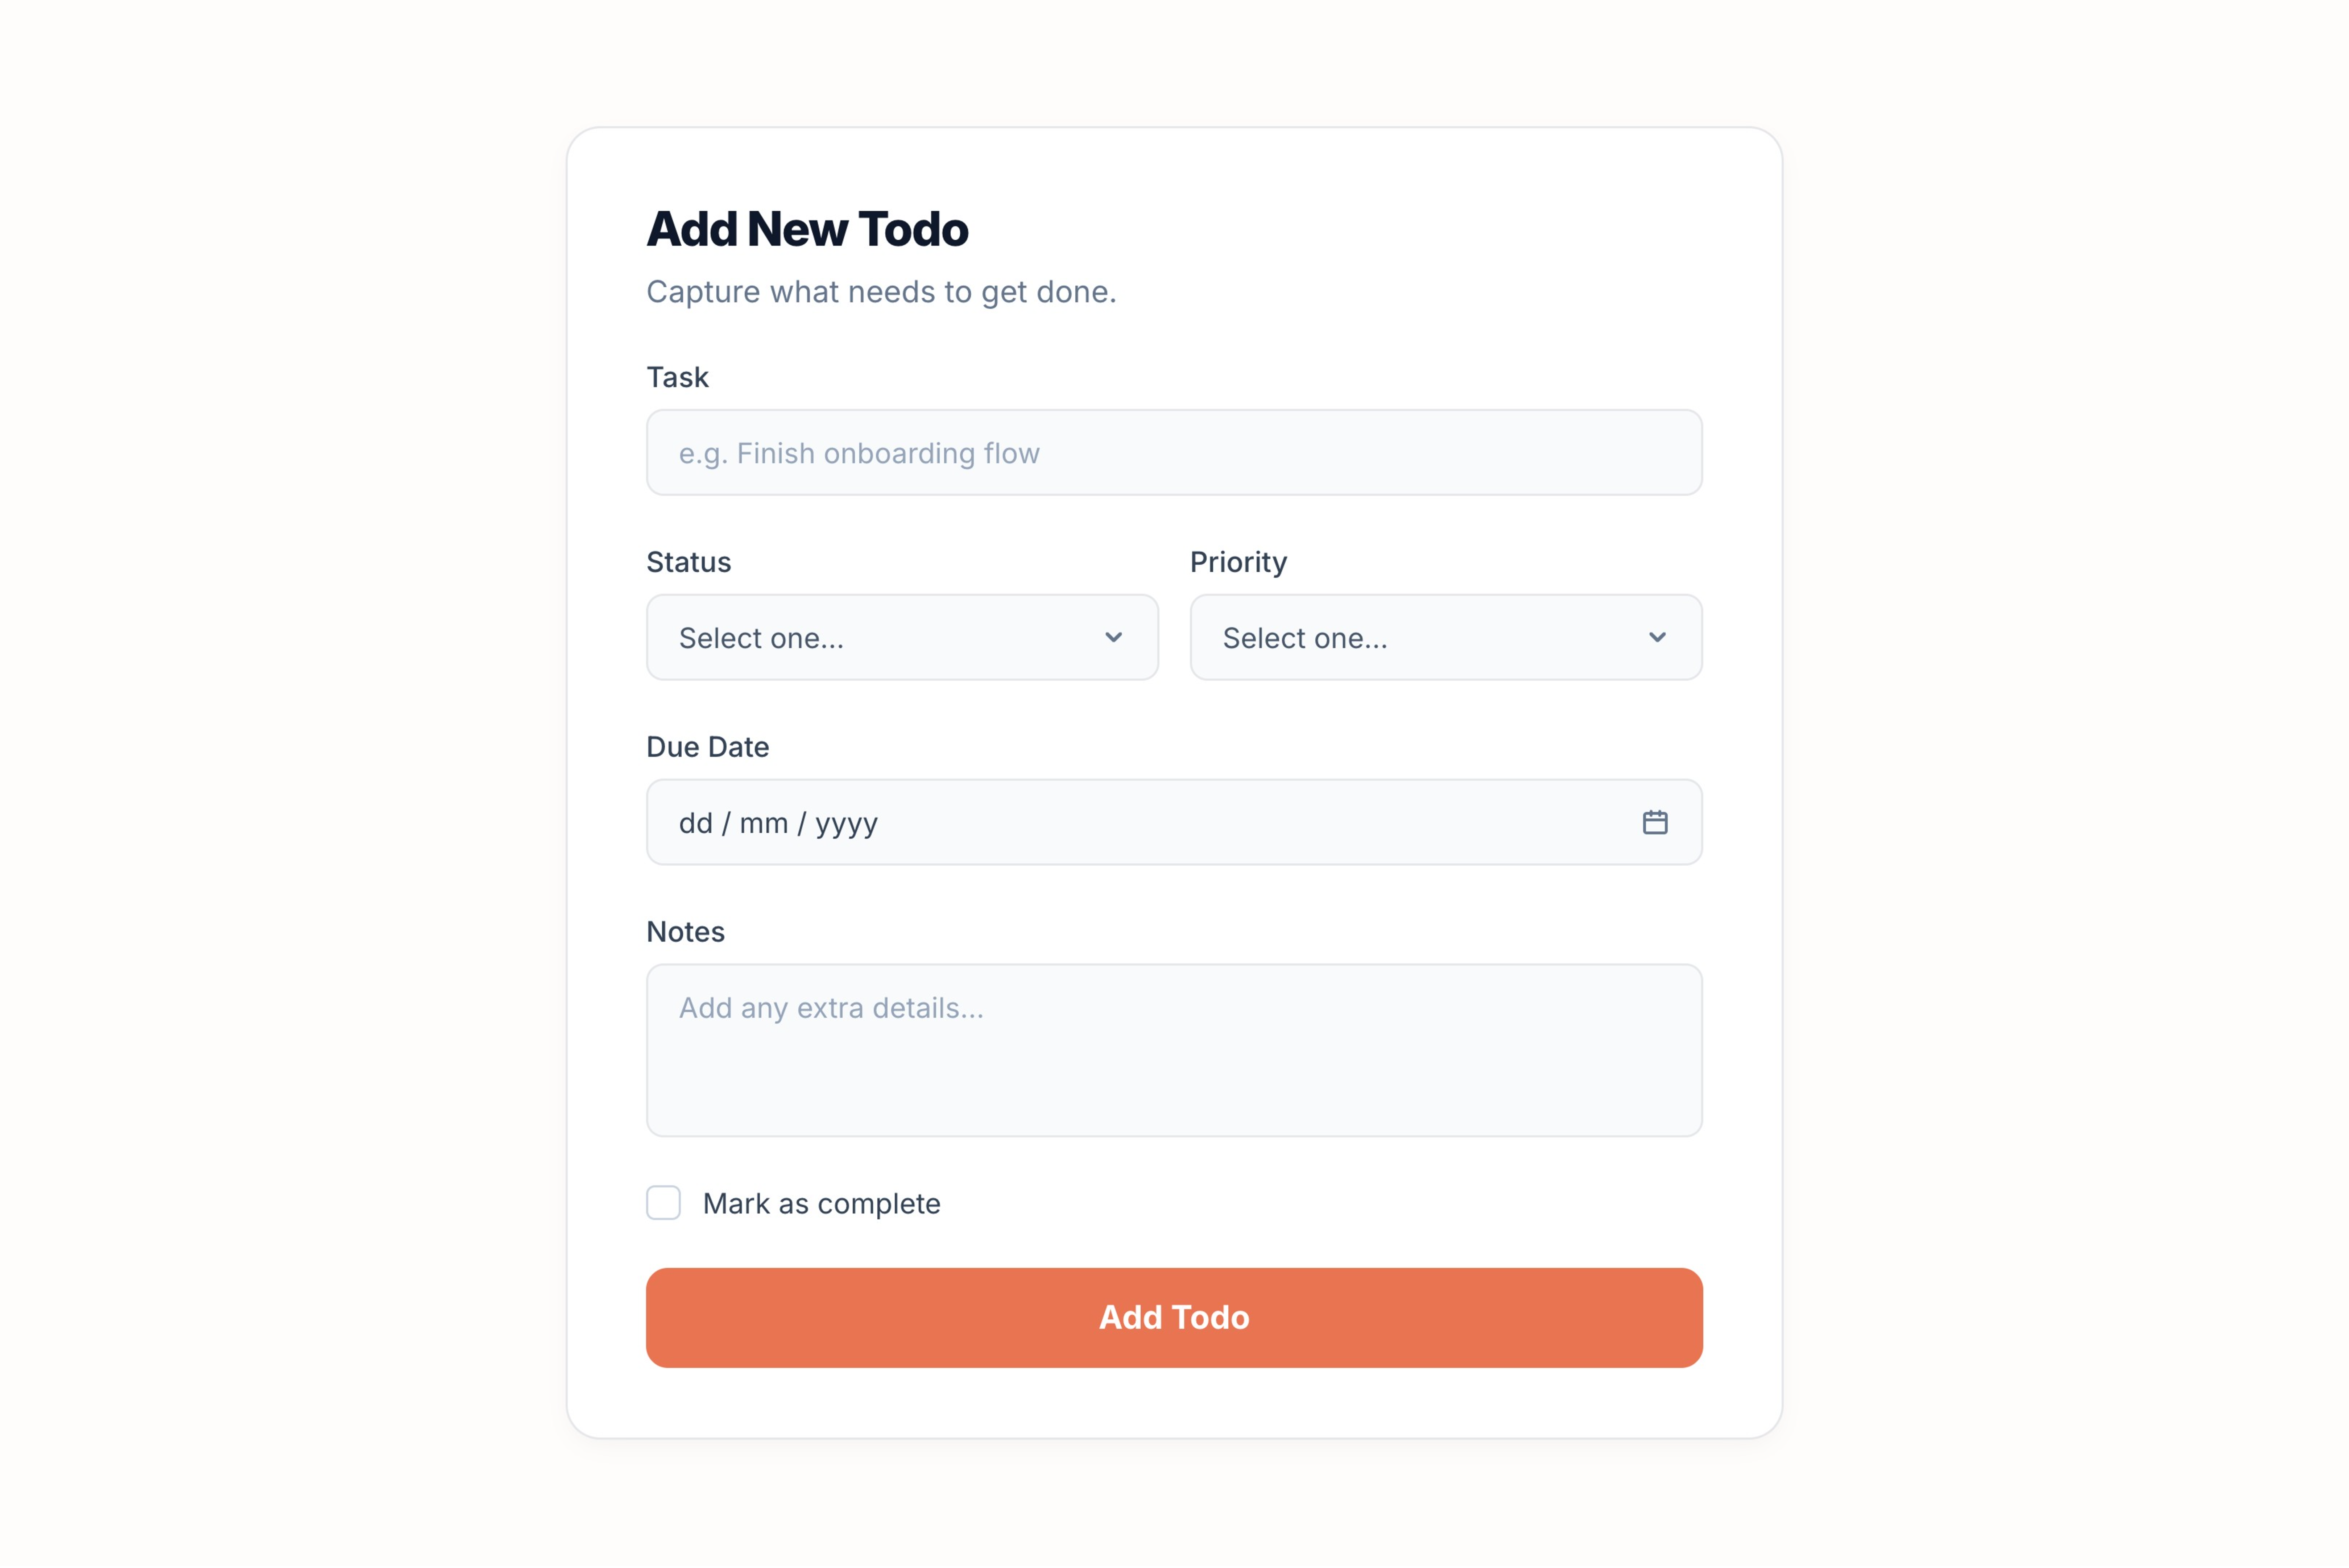
Task: Click the Mark as complete label text
Action: pyautogui.click(x=821, y=1203)
